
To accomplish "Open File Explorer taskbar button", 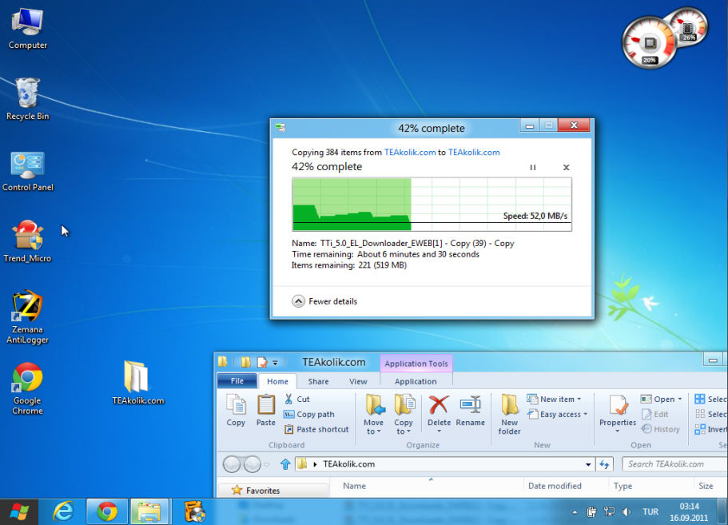I will (x=149, y=512).
